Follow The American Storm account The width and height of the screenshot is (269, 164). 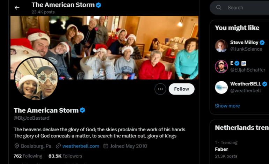(x=181, y=89)
